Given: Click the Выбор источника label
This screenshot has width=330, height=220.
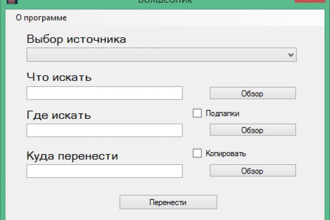Looking at the screenshot, I should pyautogui.click(x=76, y=39).
